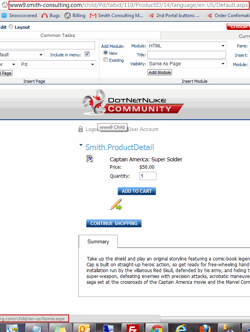
Task: Click the Add Module button
Action: (x=160, y=72)
